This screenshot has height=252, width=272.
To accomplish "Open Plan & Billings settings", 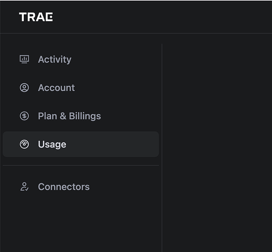I will point(81,116).
